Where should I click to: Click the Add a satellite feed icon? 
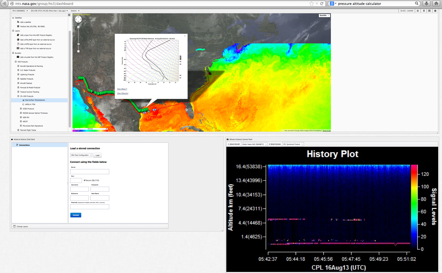tap(18, 22)
